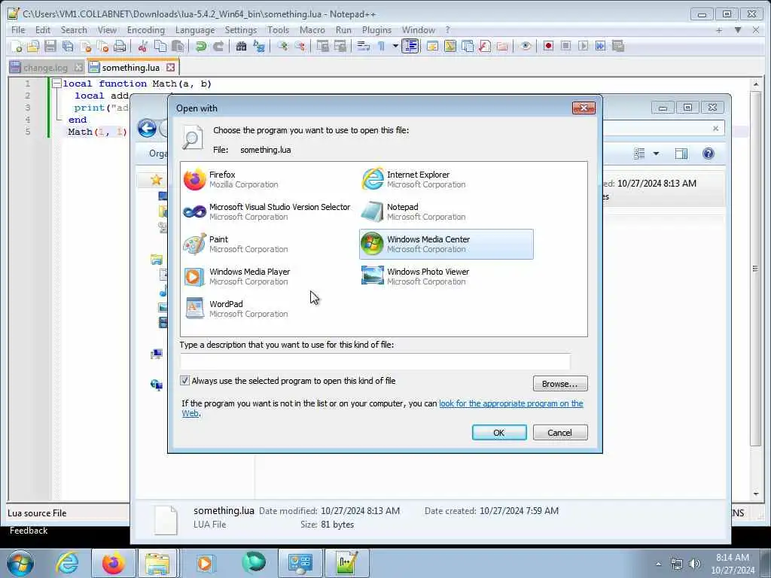This screenshot has width=771, height=578.
Task: Click Explorer Help question mark icon
Action: tap(708, 154)
